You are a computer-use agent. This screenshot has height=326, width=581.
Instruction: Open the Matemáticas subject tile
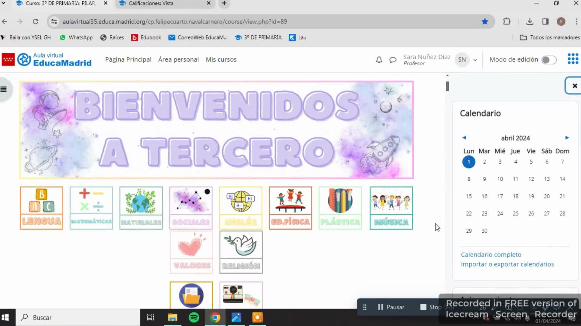(91, 208)
